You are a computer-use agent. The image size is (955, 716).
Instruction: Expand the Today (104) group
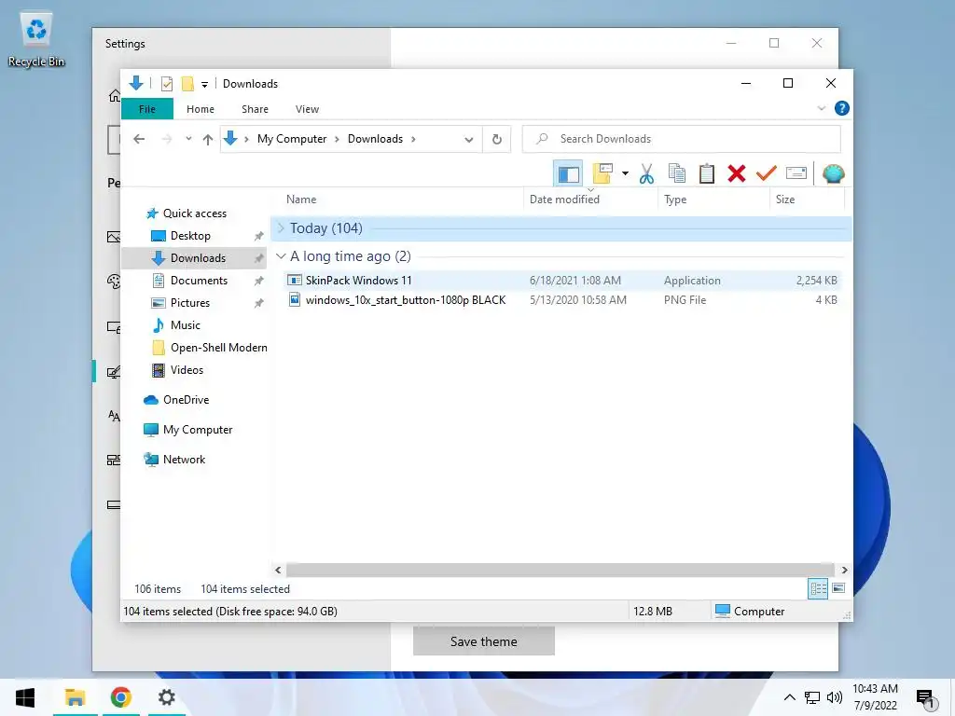[x=281, y=228]
